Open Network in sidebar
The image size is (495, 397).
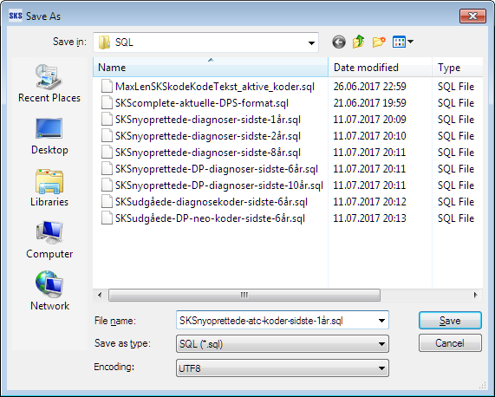click(x=49, y=291)
